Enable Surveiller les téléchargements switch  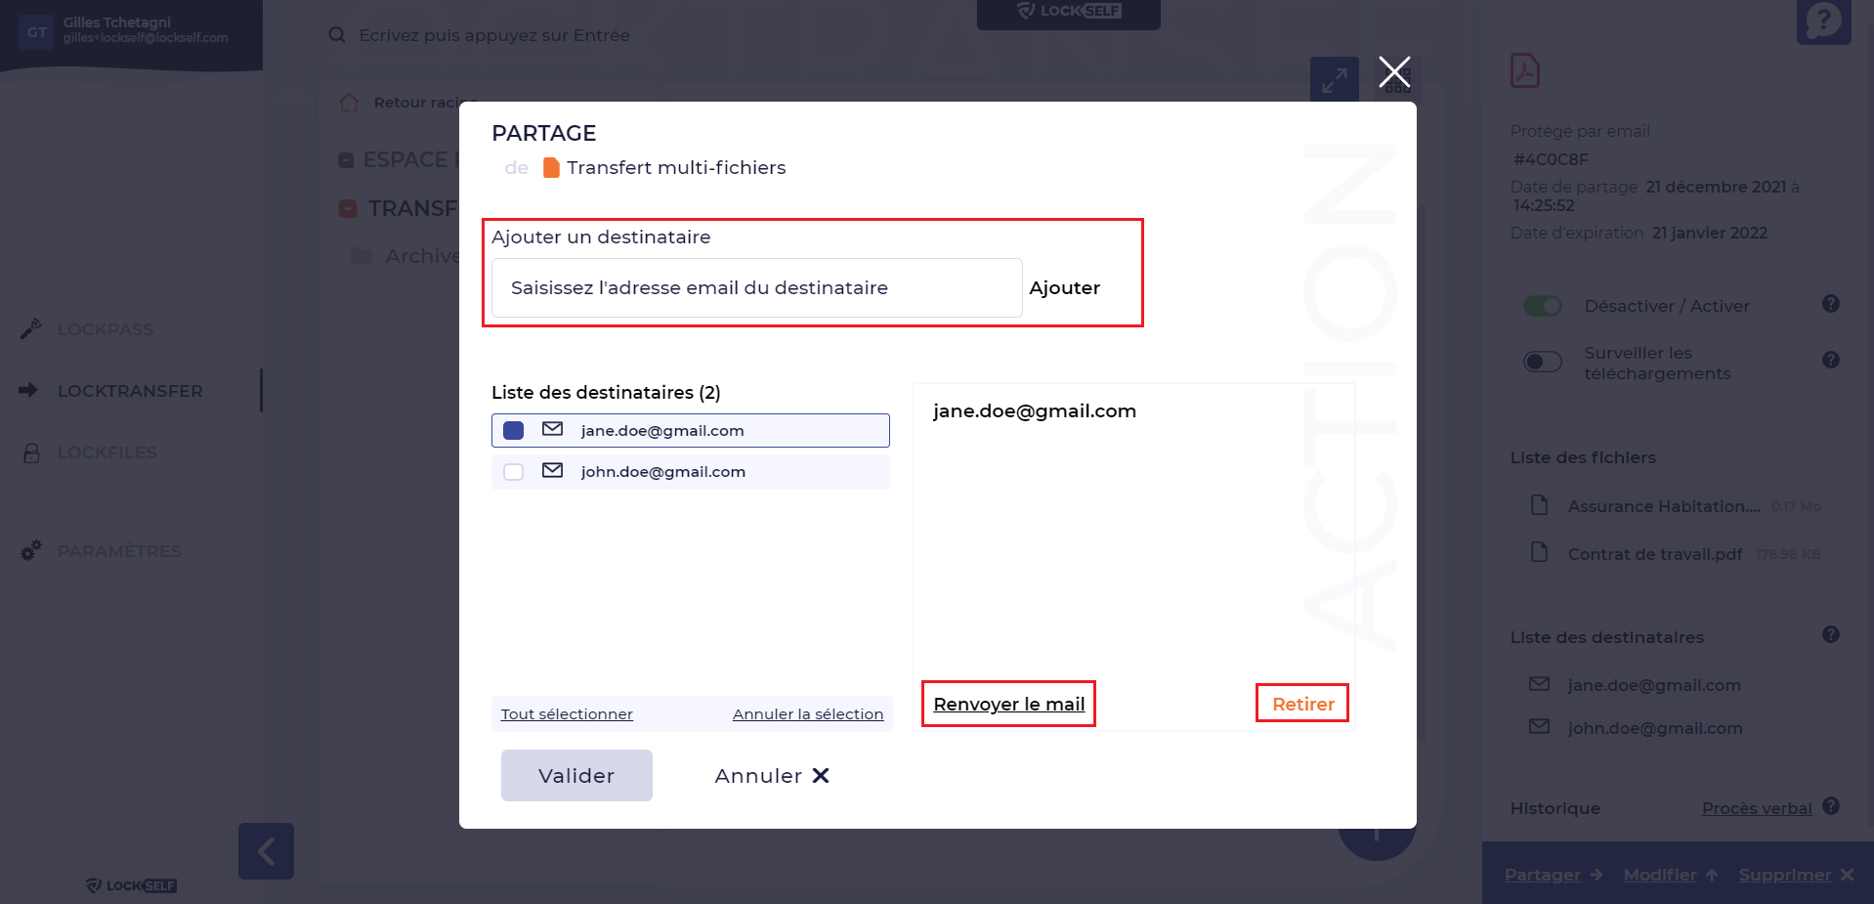coord(1542,362)
